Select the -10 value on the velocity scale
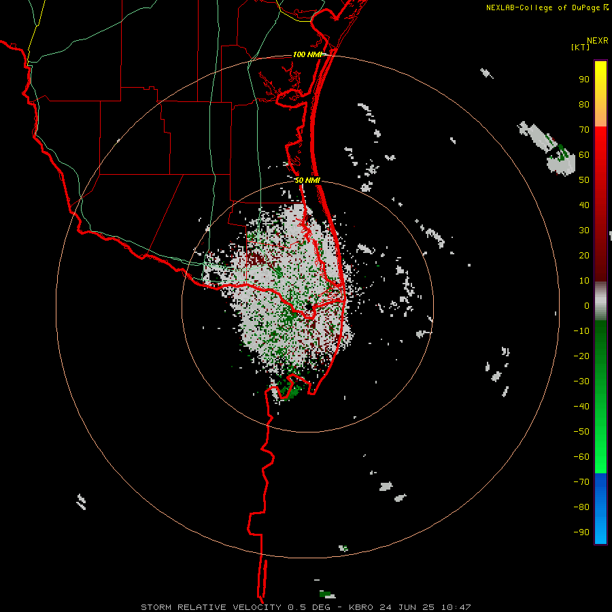This screenshot has width=612, height=612. click(x=581, y=331)
